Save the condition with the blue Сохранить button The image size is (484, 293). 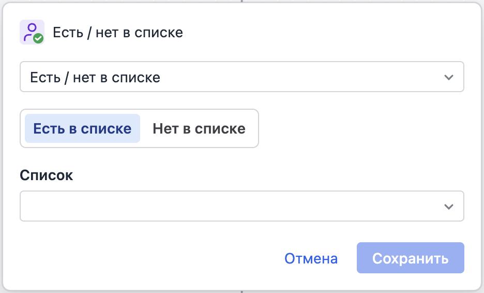(x=410, y=258)
